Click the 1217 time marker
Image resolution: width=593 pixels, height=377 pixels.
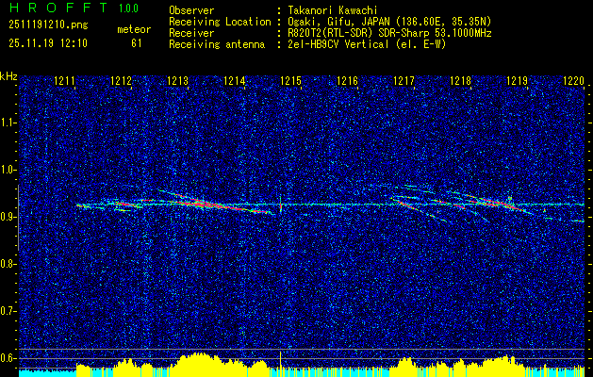click(x=404, y=80)
